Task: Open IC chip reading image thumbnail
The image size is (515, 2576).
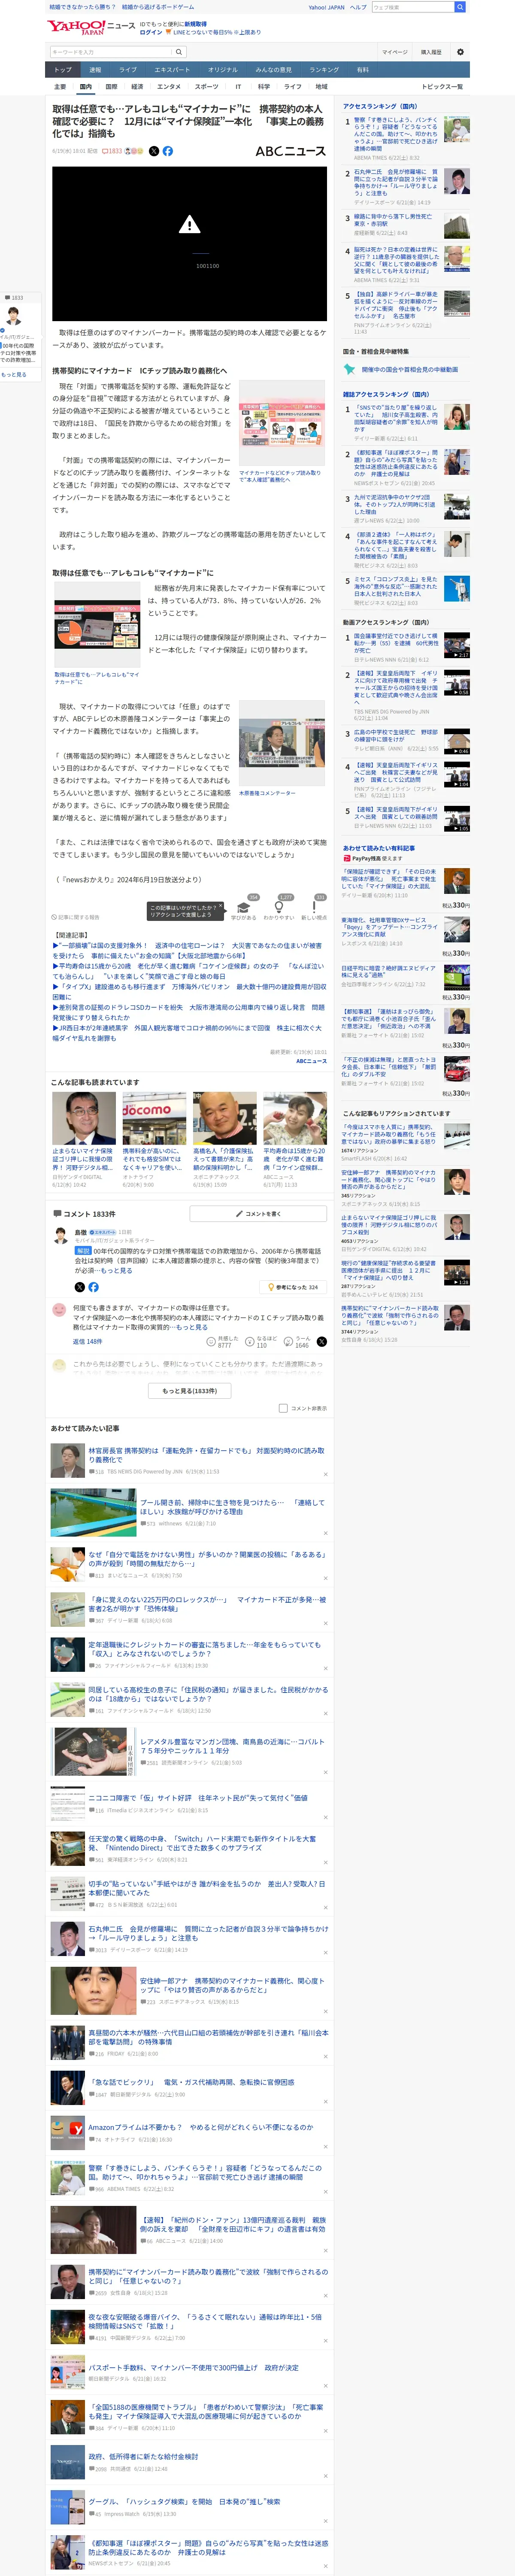Action: click(282, 423)
